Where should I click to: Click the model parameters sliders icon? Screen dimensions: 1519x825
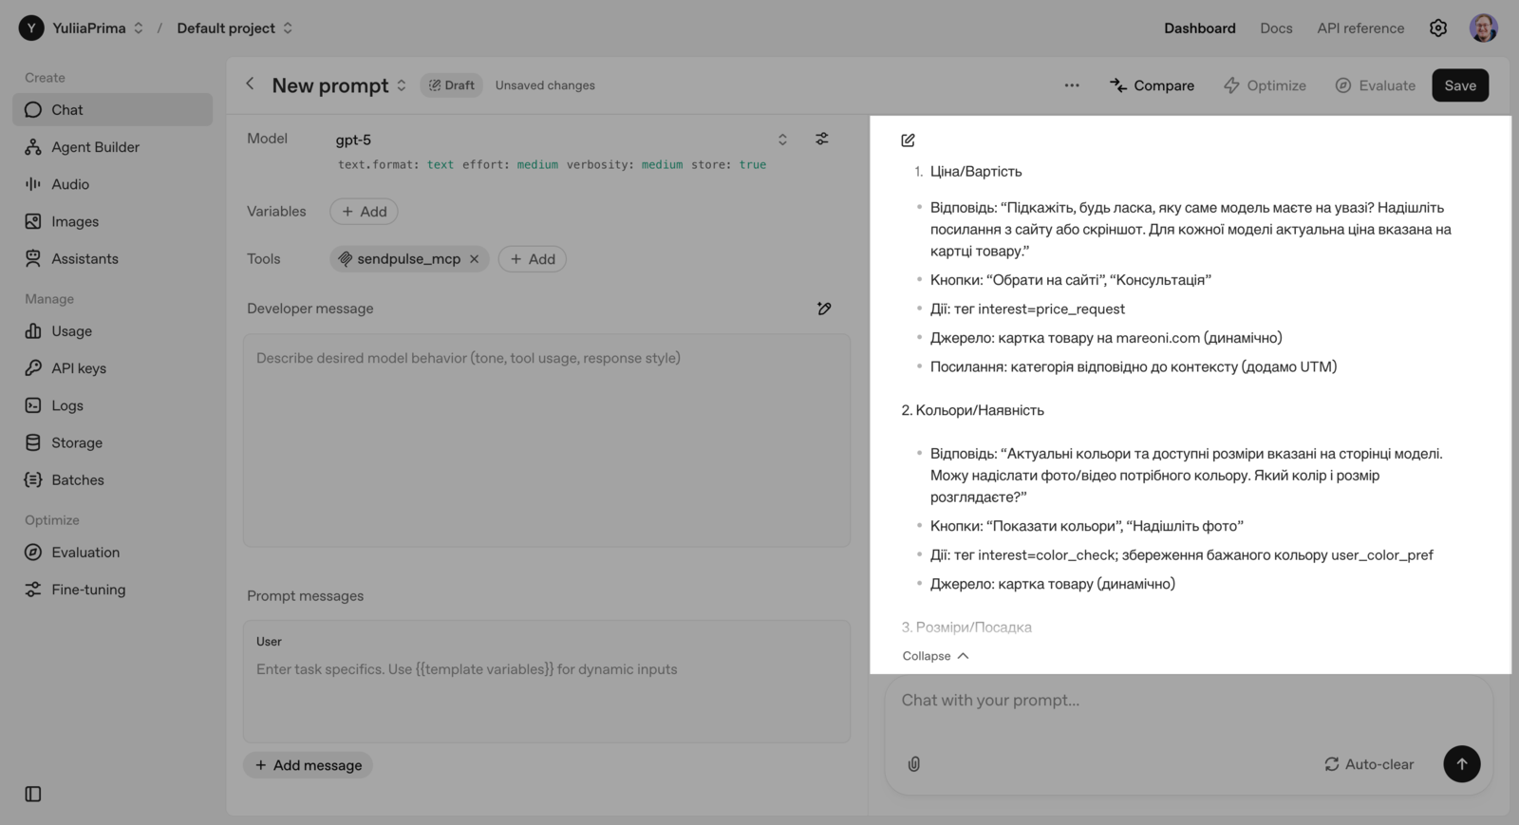(822, 140)
